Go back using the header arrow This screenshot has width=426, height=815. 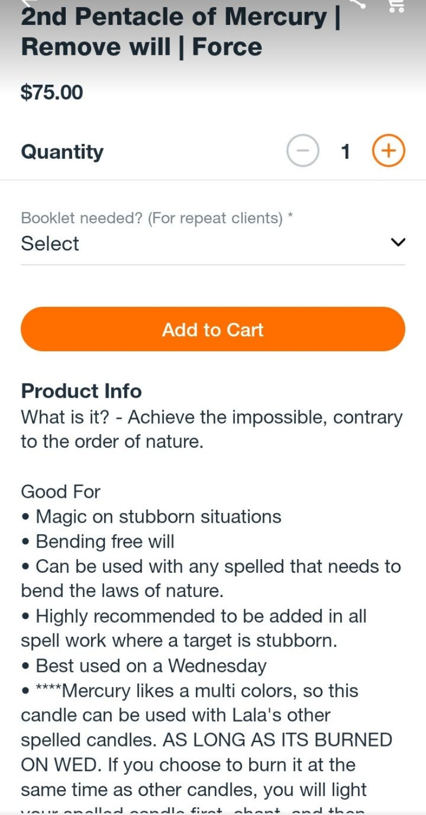pos(27,3)
